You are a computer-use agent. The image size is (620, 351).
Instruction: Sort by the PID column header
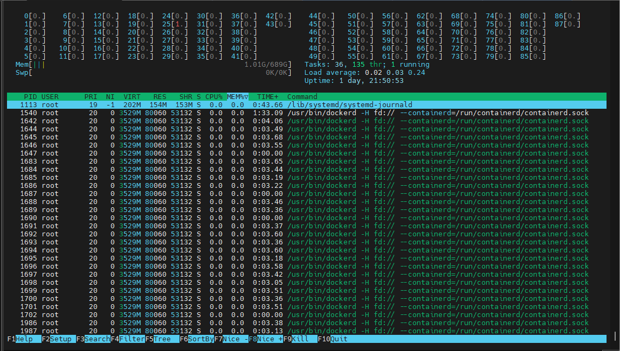pos(30,97)
